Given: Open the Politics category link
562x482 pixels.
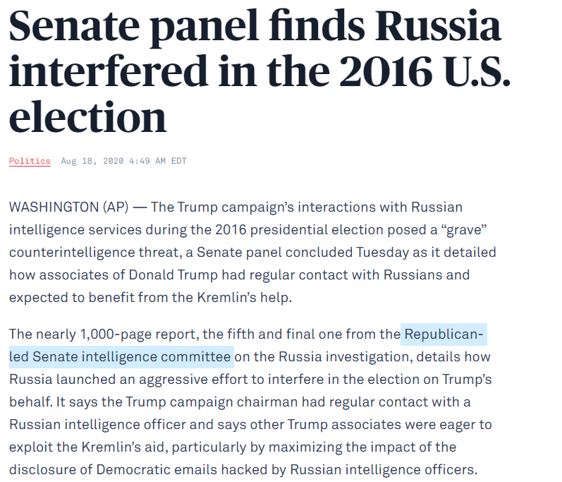Looking at the screenshot, I should (30, 161).
